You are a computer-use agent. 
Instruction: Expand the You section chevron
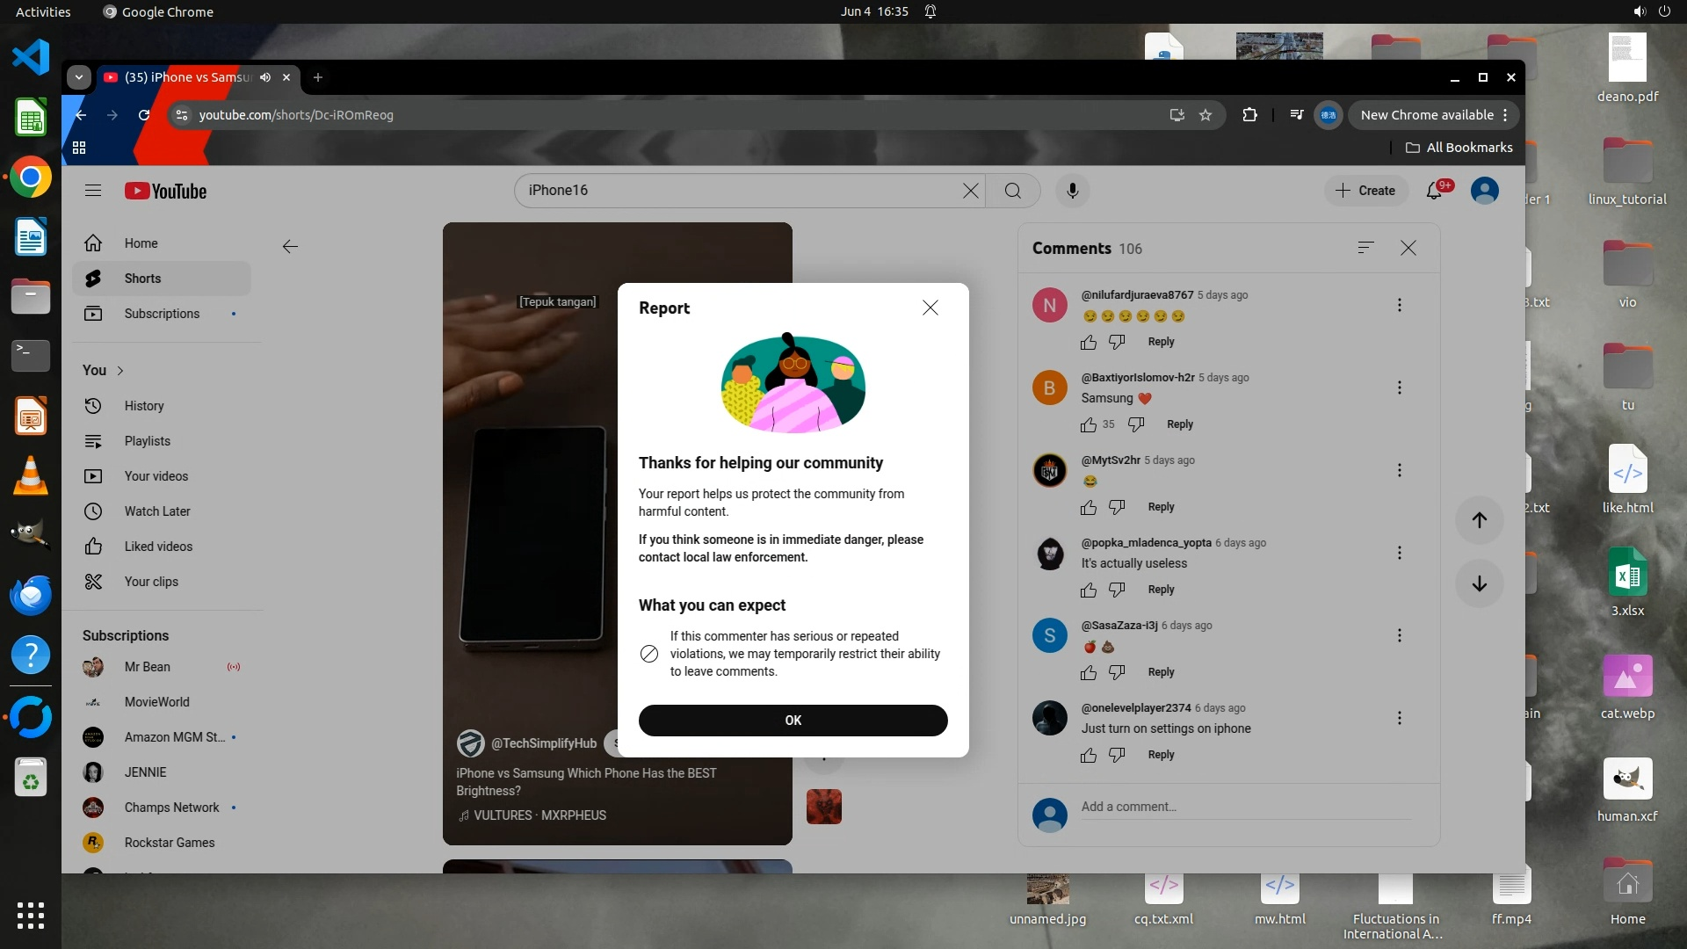120,371
